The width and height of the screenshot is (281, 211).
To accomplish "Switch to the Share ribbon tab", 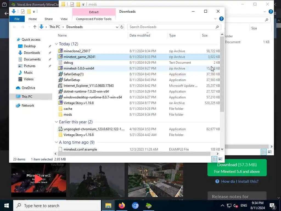I will (x=49, y=19).
